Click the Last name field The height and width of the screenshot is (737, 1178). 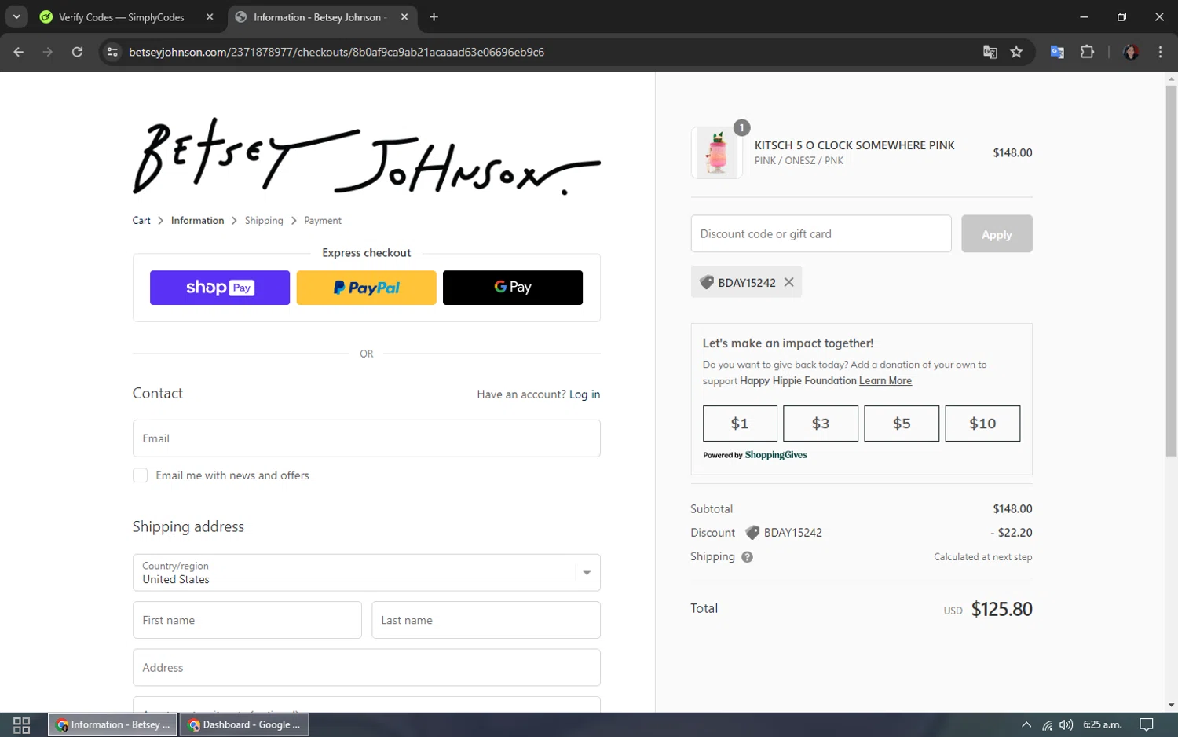(x=485, y=620)
